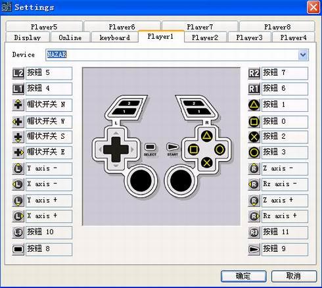Switch to the Online tab
This screenshot has width=322, height=288.
[x=70, y=37]
